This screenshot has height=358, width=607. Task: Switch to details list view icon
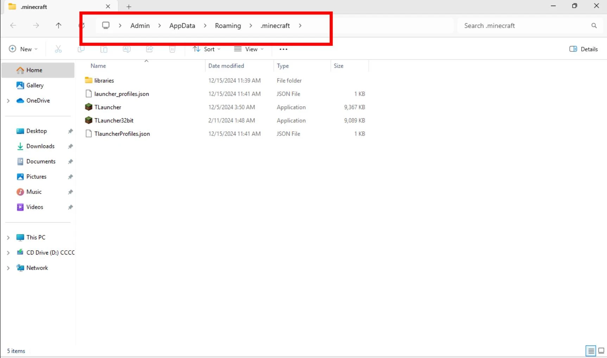coord(591,351)
